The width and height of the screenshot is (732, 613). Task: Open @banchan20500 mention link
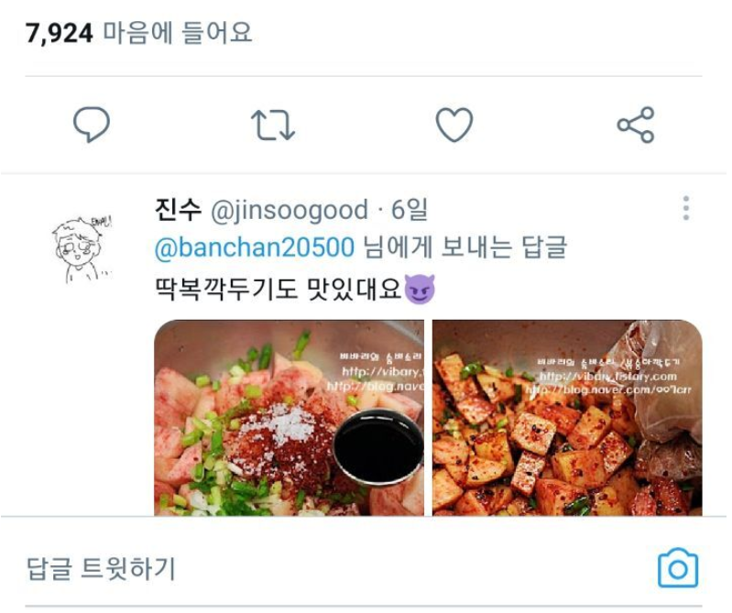coord(255,247)
